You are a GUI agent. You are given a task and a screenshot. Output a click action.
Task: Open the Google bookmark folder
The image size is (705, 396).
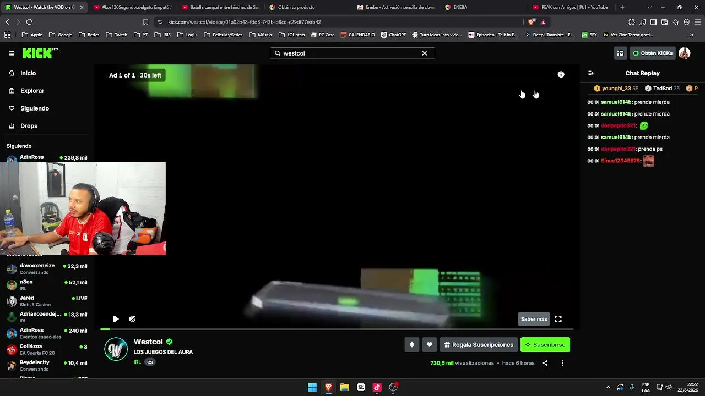click(x=61, y=35)
